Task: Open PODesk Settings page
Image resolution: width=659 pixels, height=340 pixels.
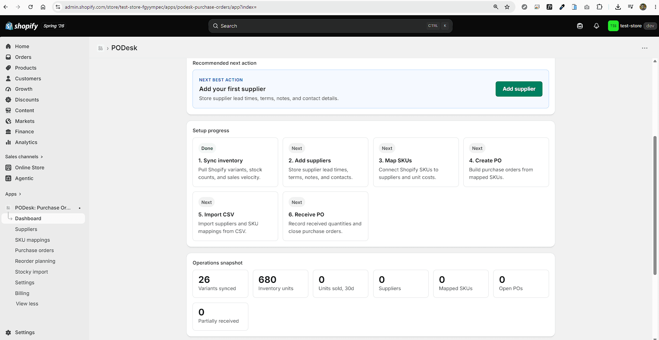Action: [x=25, y=283]
